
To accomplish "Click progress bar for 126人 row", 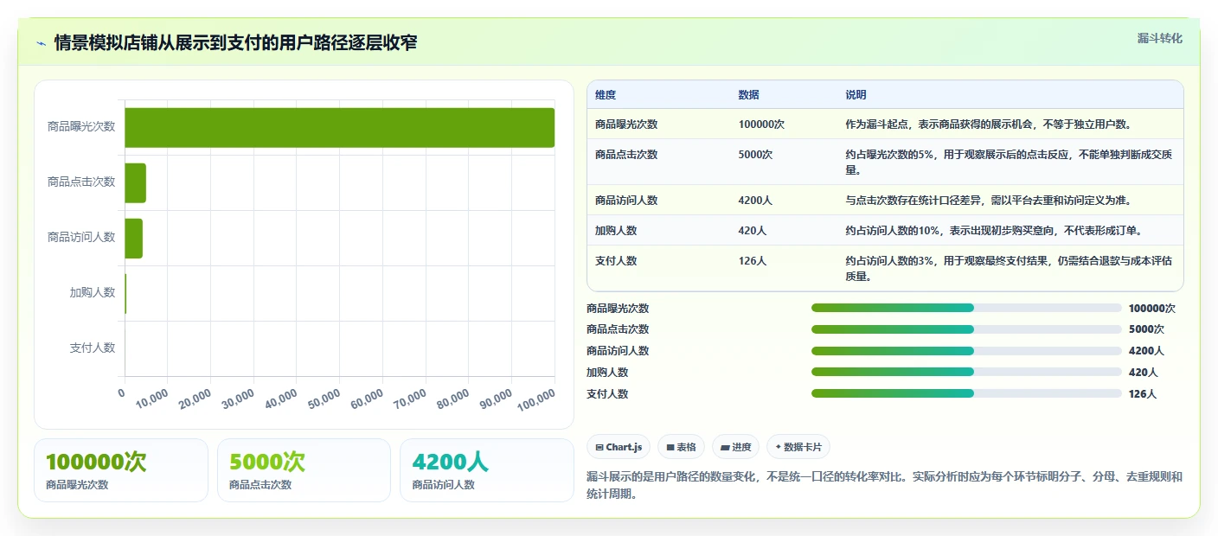I will [966, 393].
